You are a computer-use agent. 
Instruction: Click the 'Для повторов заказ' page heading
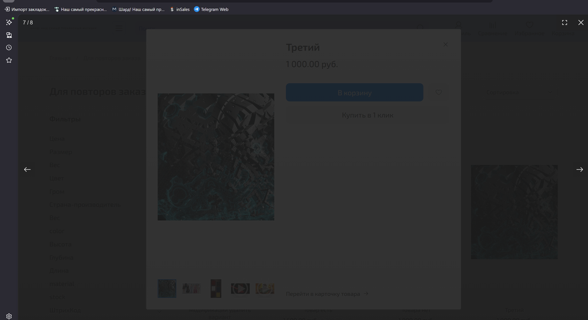click(x=98, y=92)
